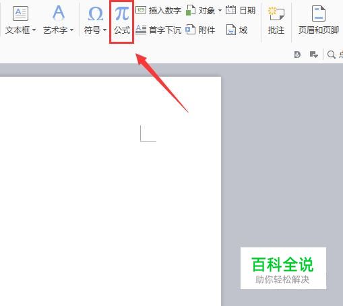Expand the 艺术字 dropdown arrow
The image size is (343, 306).
click(71, 30)
